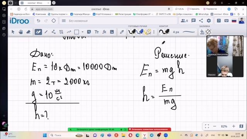Screen dimensions: 247x139
Task: Open Telegram from the taskbar
Action: click(152, 135)
